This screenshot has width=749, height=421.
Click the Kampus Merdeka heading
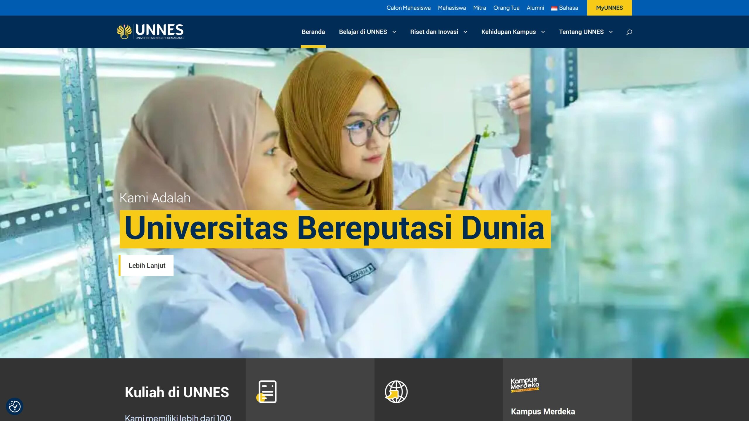click(543, 411)
